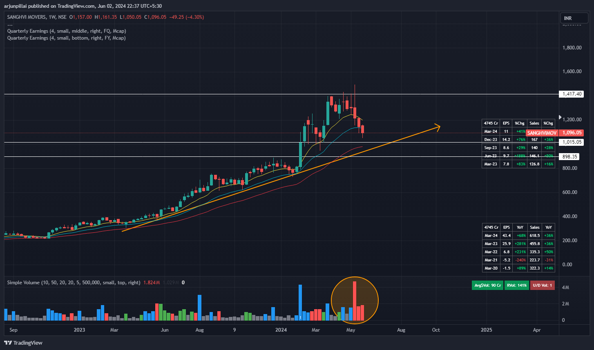Click the 43.4 EPS cell
594x350 pixels.
(507, 236)
